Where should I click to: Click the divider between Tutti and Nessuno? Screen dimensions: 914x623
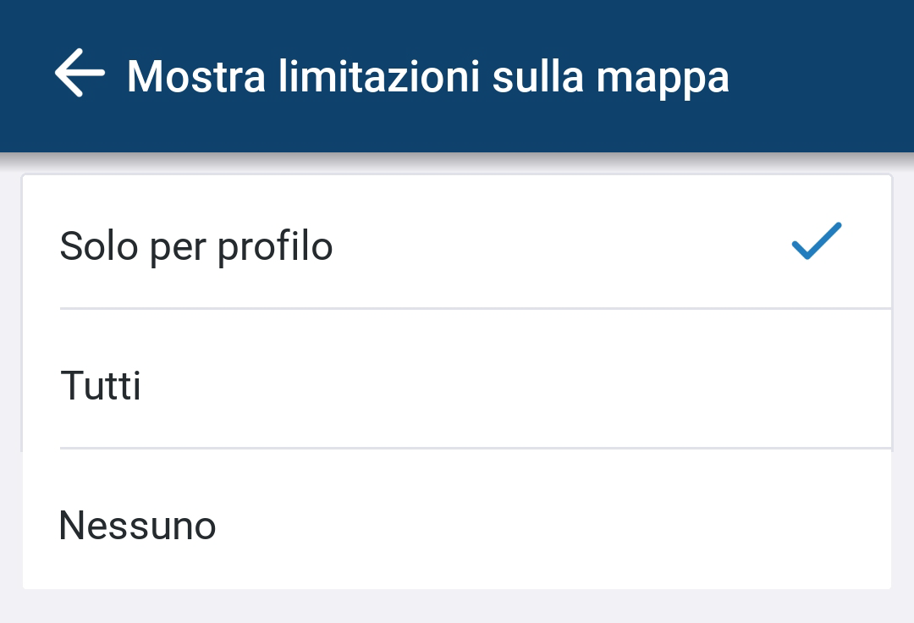pos(474,448)
